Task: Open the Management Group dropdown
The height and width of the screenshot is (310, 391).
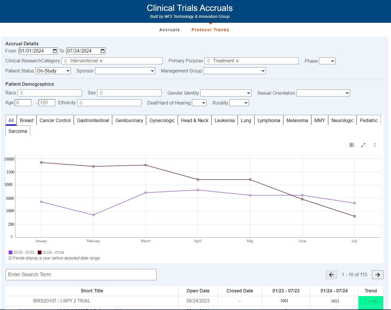Action: [x=234, y=71]
